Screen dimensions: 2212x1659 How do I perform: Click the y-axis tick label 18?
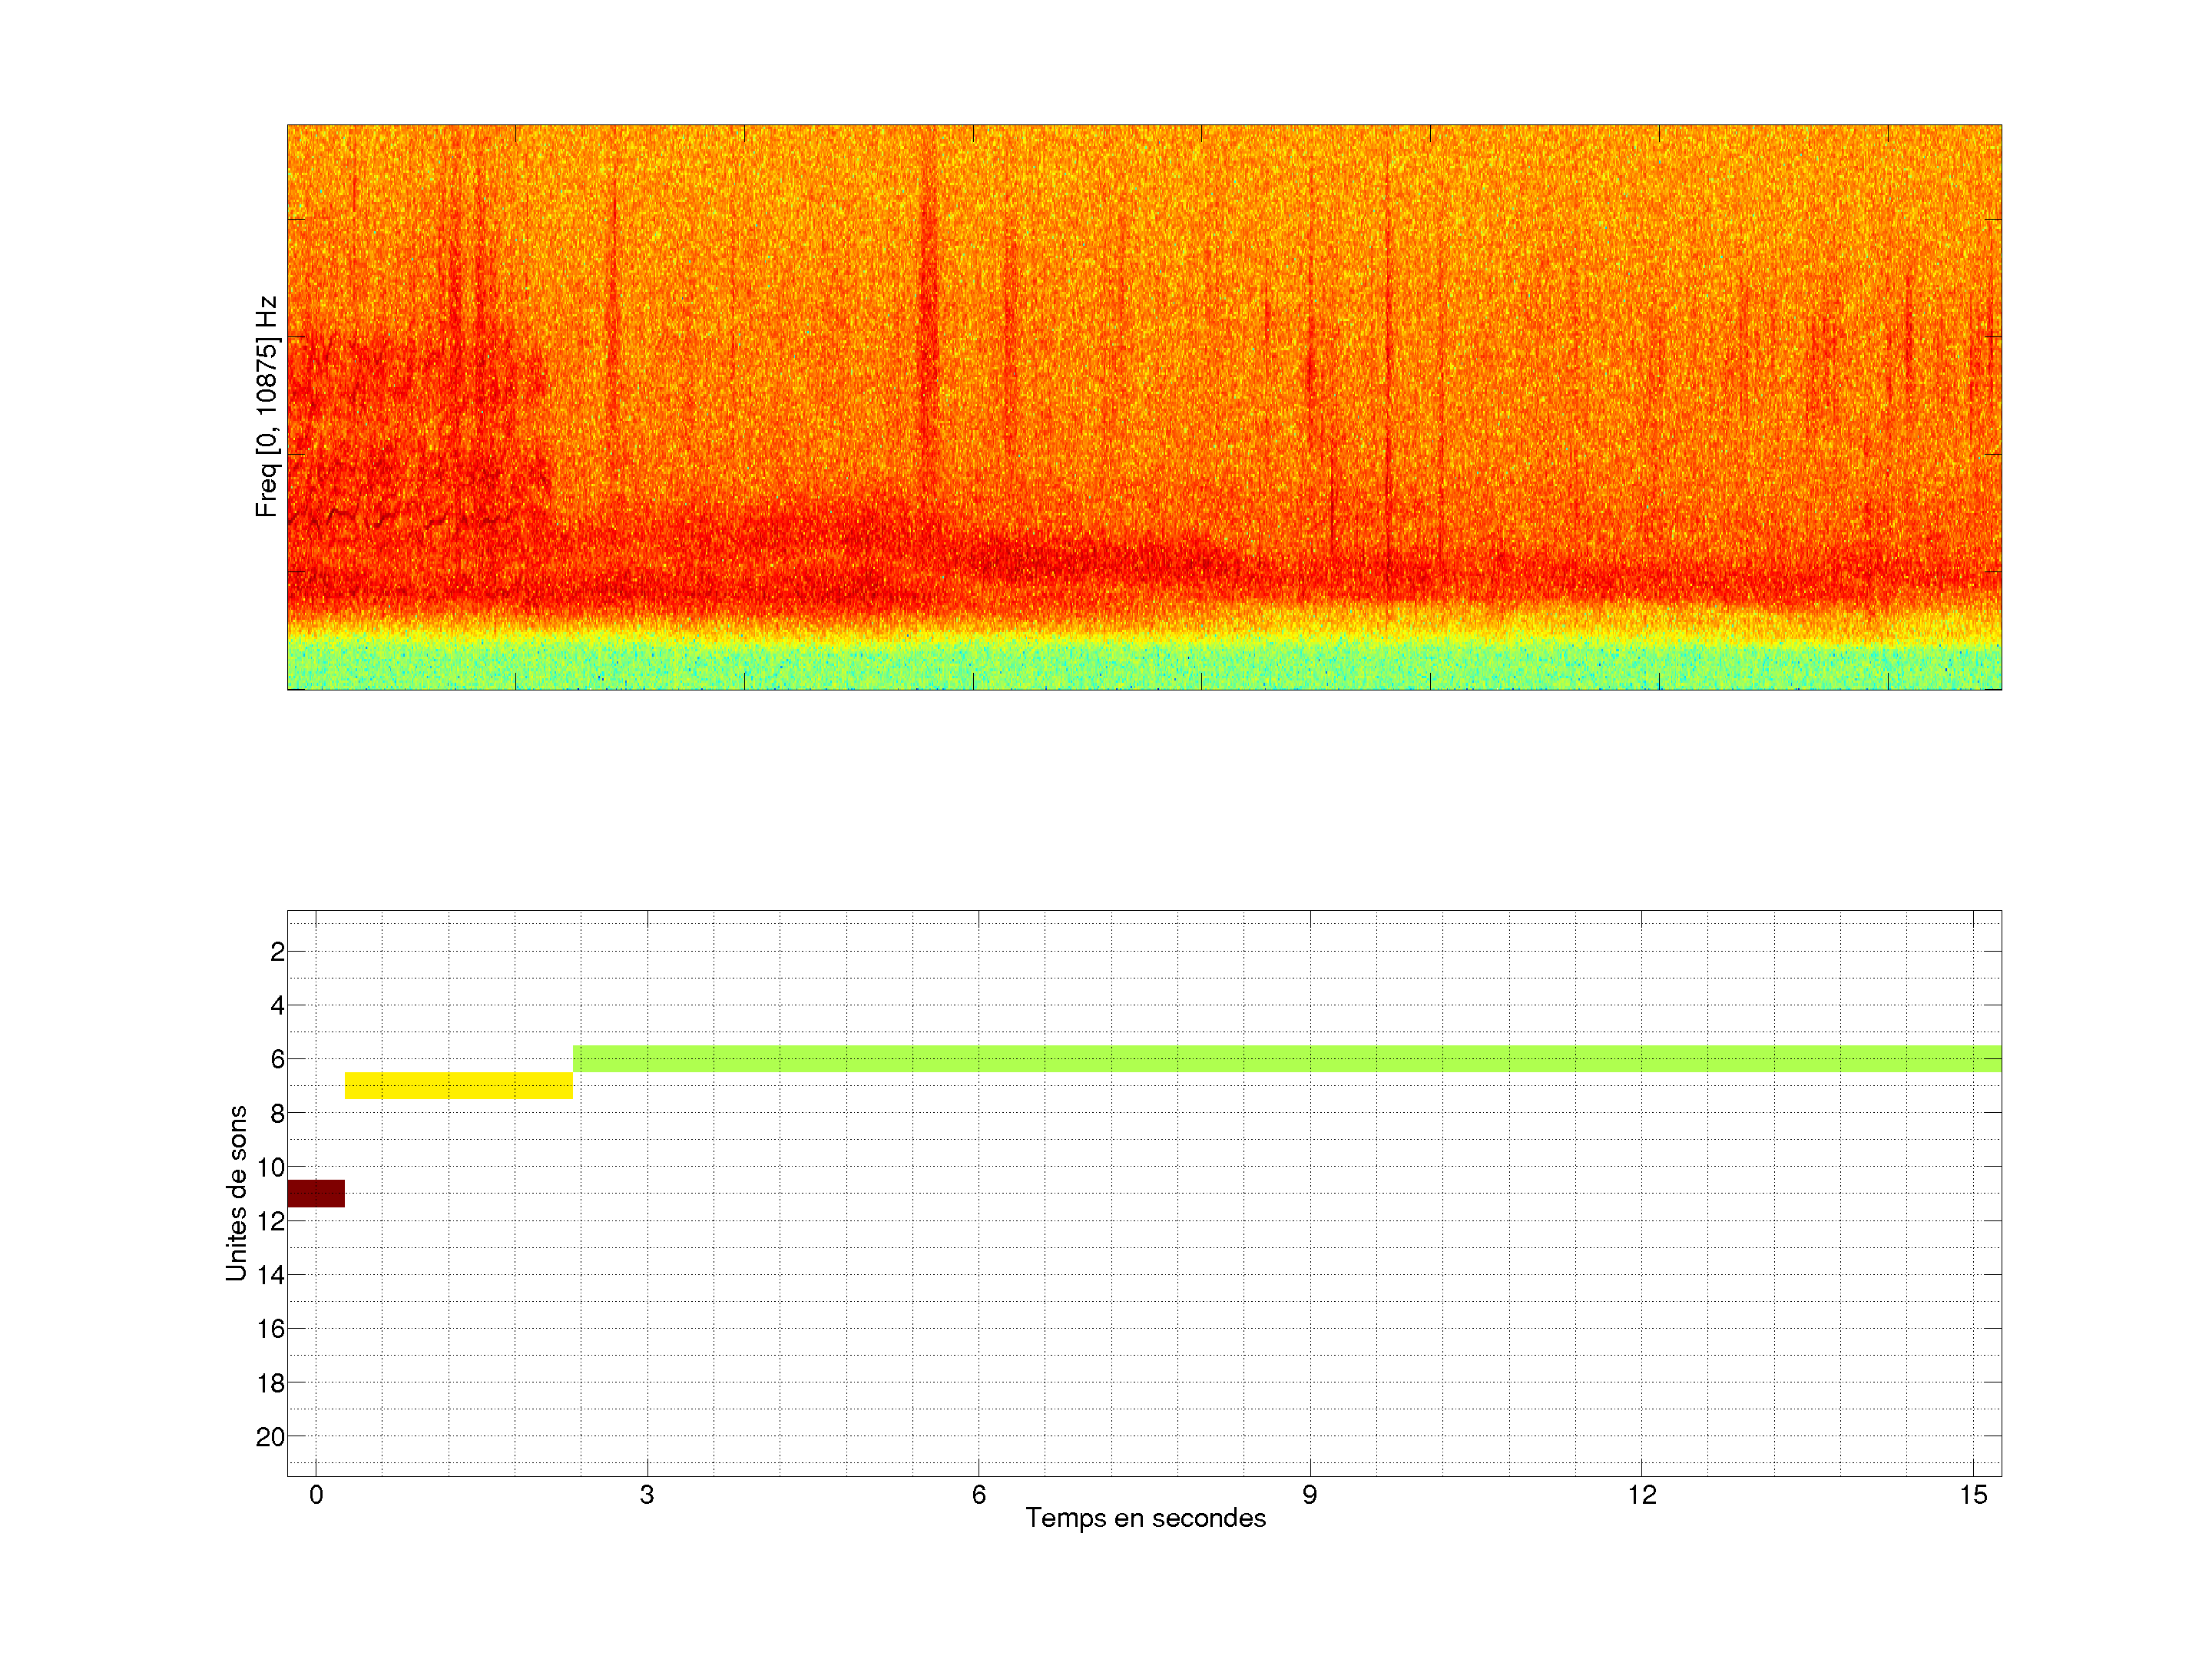tap(270, 1383)
